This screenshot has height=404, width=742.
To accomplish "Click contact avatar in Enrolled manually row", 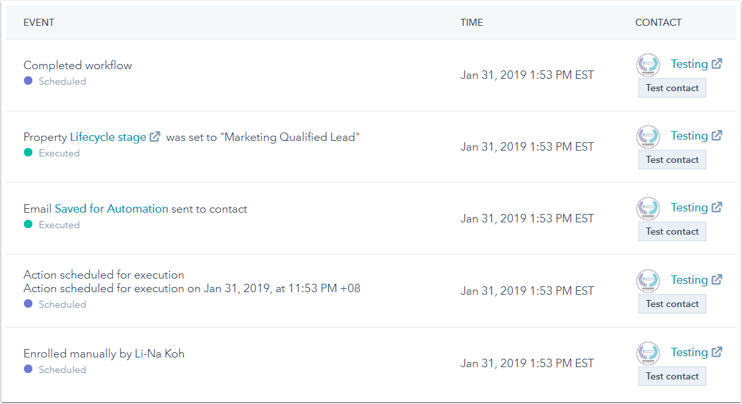I will pyautogui.click(x=648, y=353).
